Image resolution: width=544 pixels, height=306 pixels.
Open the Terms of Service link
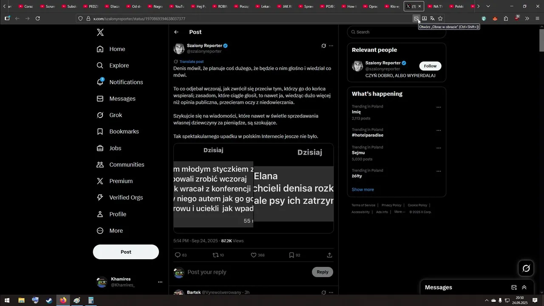(363, 205)
